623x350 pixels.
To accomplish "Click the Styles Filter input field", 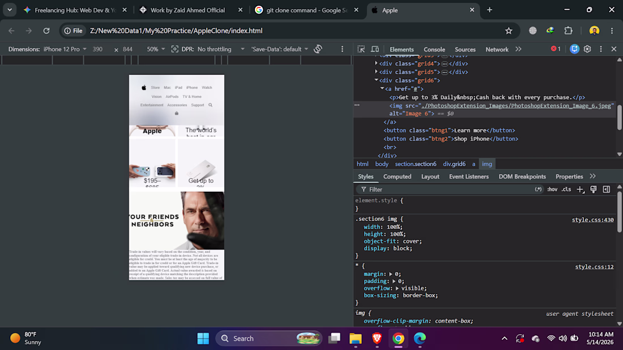I will click(445, 189).
